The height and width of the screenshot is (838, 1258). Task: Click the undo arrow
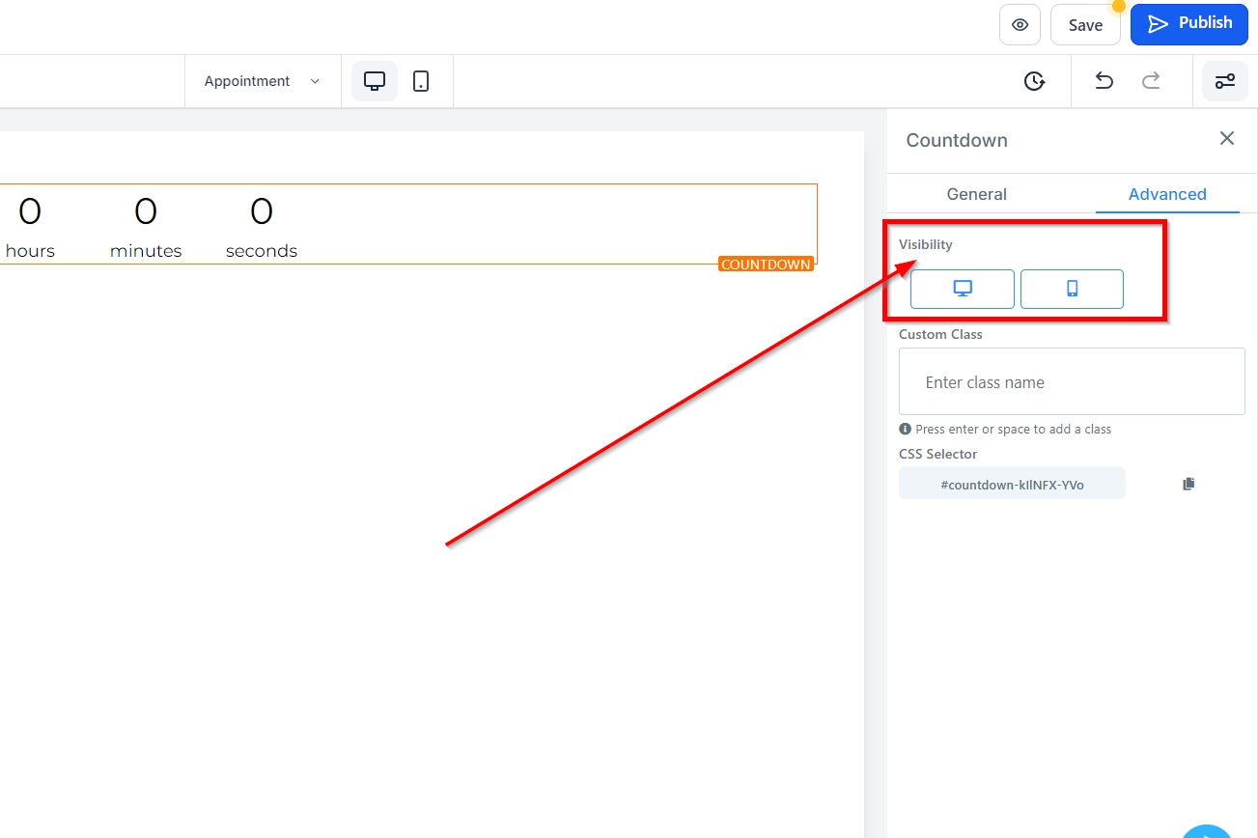click(1104, 81)
